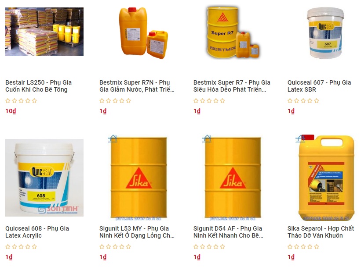Click Bestmix Super R7 product title

[x=232, y=86]
